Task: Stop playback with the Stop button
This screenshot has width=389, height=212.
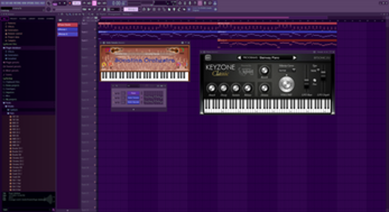Action: [65, 3]
